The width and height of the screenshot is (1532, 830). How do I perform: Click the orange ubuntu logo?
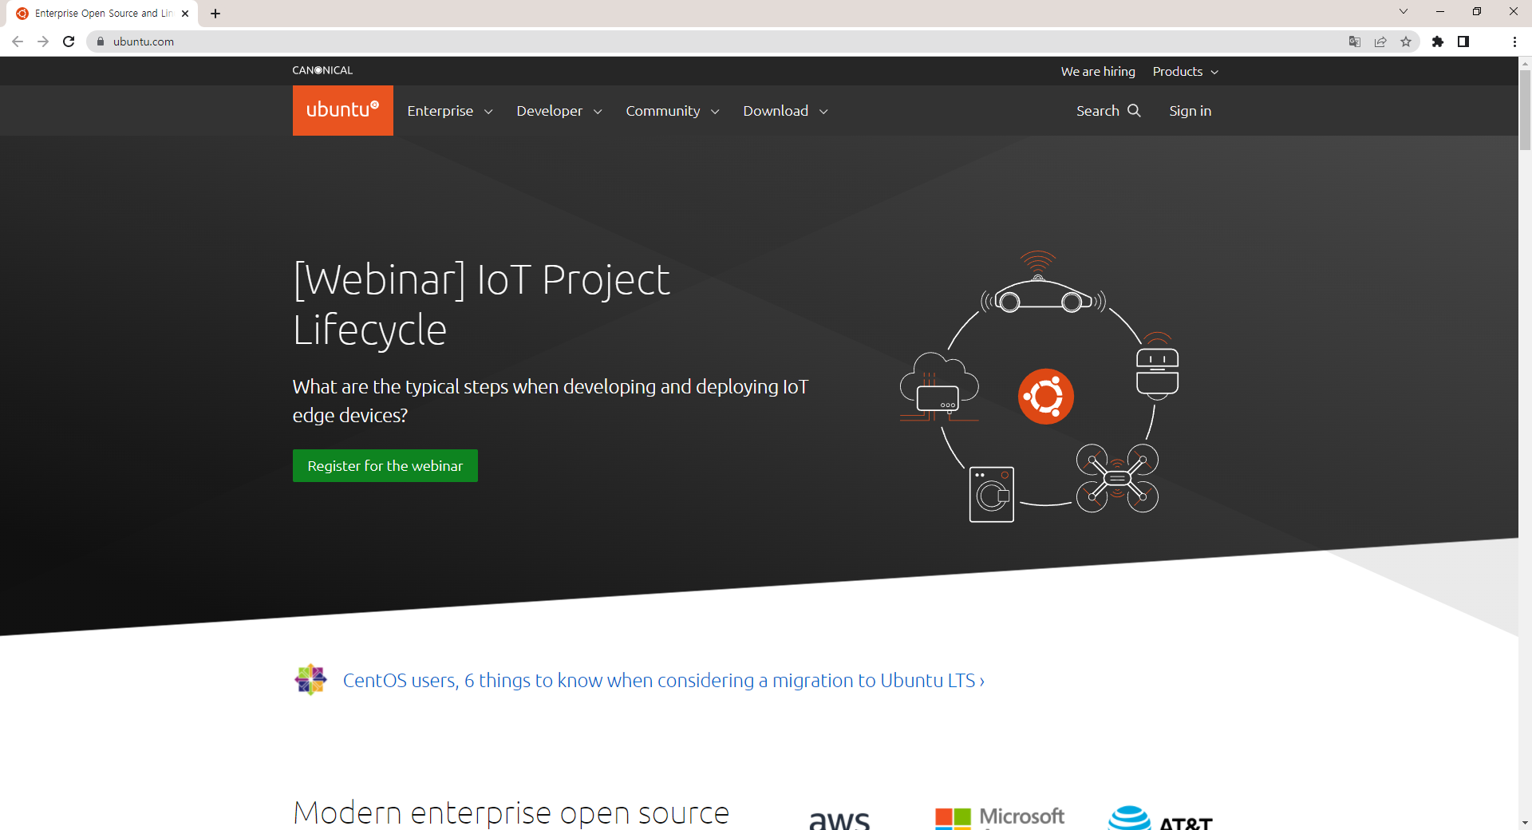343,110
